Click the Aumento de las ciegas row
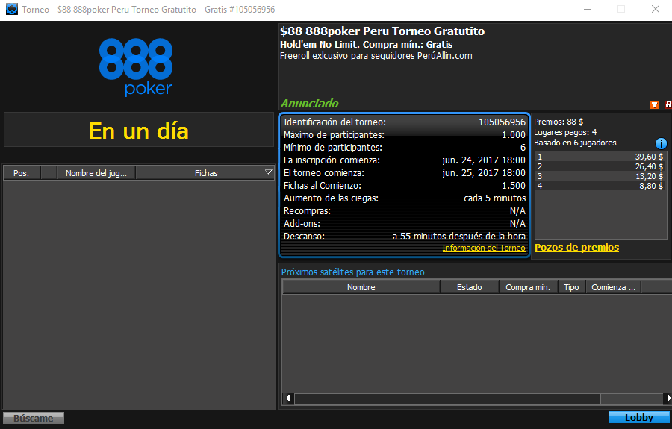 (x=404, y=198)
